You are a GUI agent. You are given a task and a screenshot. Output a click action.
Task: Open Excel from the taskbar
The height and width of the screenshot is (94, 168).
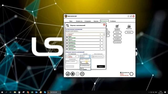click(x=32, y=92)
